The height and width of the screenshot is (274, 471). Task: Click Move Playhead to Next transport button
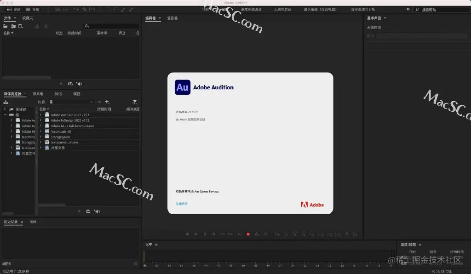(239, 234)
